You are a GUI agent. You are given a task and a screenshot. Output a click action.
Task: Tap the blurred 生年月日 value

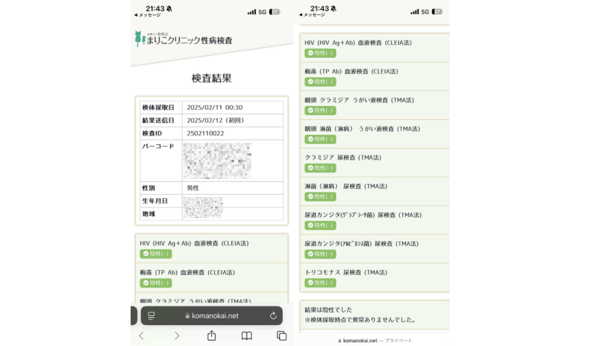(203, 202)
